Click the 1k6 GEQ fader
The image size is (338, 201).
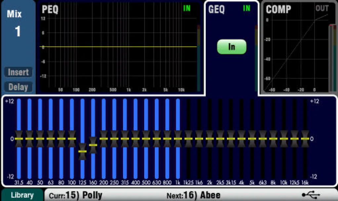tap(199, 139)
